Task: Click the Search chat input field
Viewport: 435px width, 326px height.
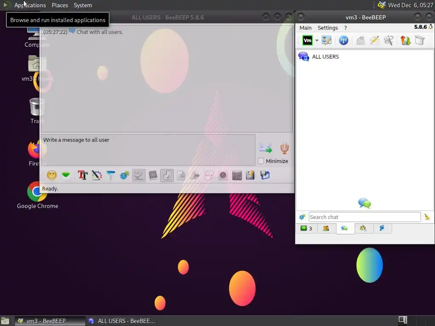Action: click(x=364, y=217)
